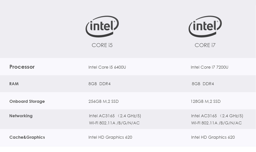Click the Intel logo above CORE i5
Screen dimensions: 256x152
click(102, 27)
